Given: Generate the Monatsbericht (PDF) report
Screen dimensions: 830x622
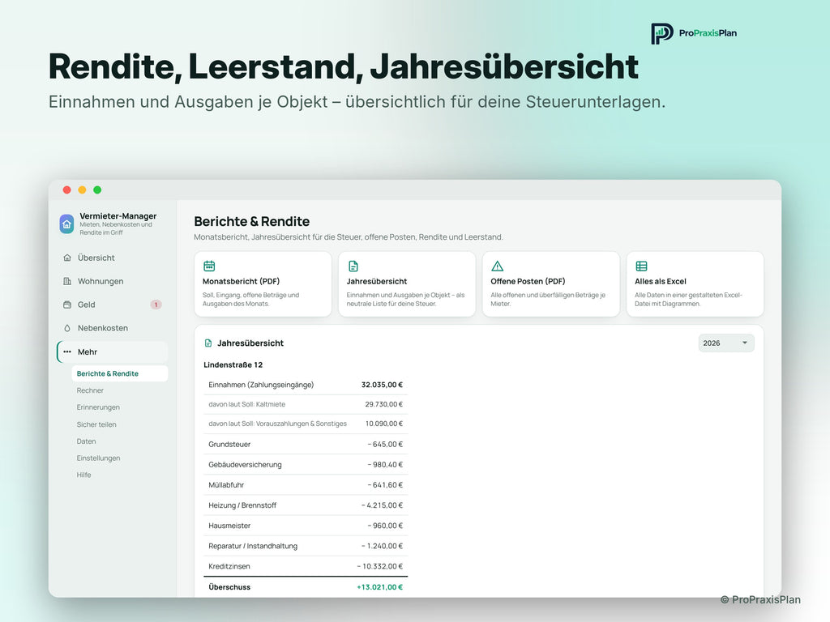Looking at the screenshot, I should [263, 284].
